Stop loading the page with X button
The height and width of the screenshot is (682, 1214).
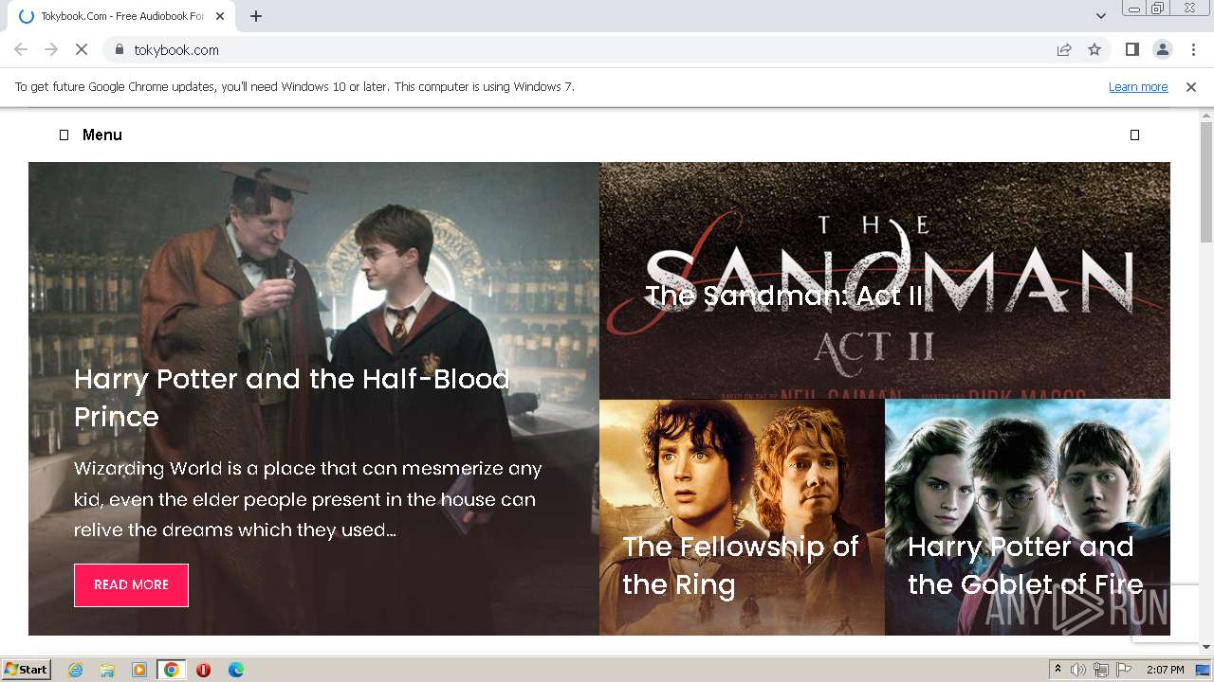click(x=82, y=49)
